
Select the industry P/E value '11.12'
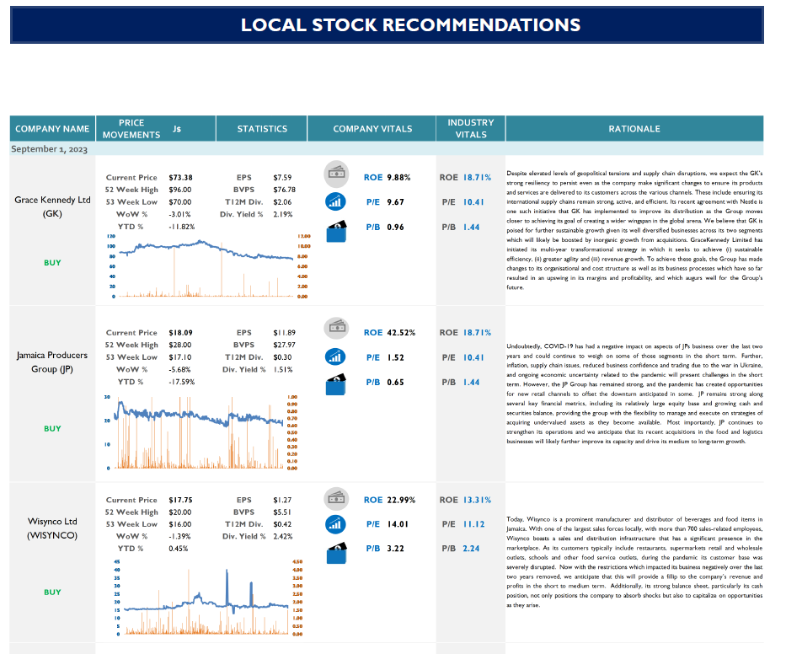coord(473,524)
